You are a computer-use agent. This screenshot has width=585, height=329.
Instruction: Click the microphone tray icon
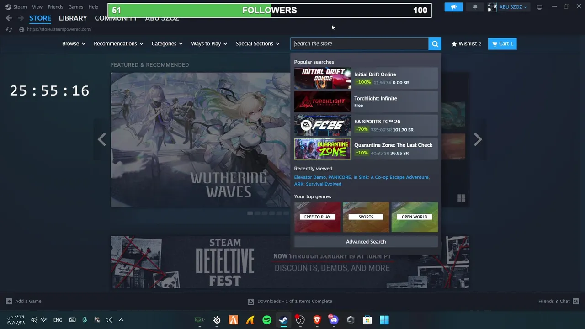pos(85,320)
